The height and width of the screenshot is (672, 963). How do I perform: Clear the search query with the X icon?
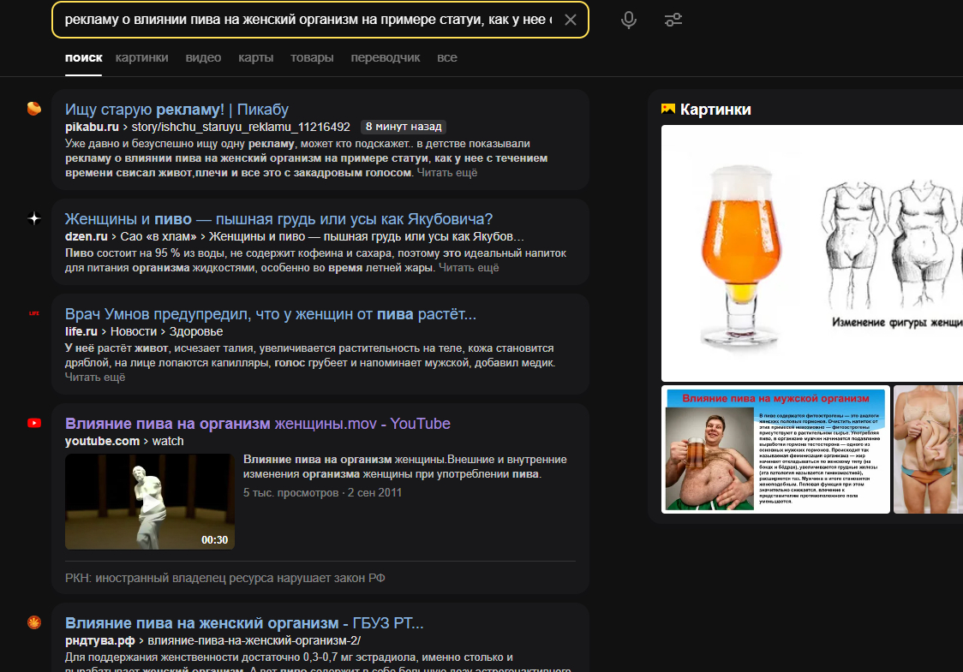(x=570, y=21)
